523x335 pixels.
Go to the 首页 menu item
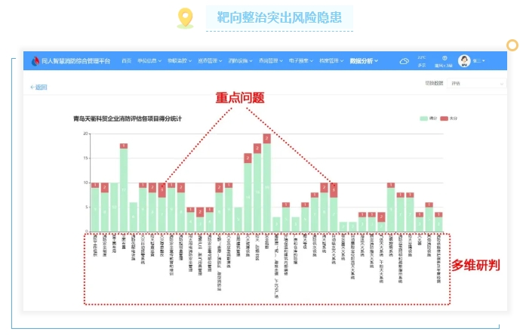127,61
